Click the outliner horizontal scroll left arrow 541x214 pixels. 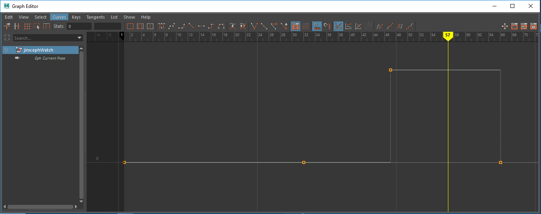(x=5, y=206)
